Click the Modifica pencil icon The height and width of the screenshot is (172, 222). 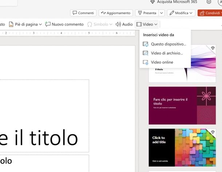pos(172,13)
